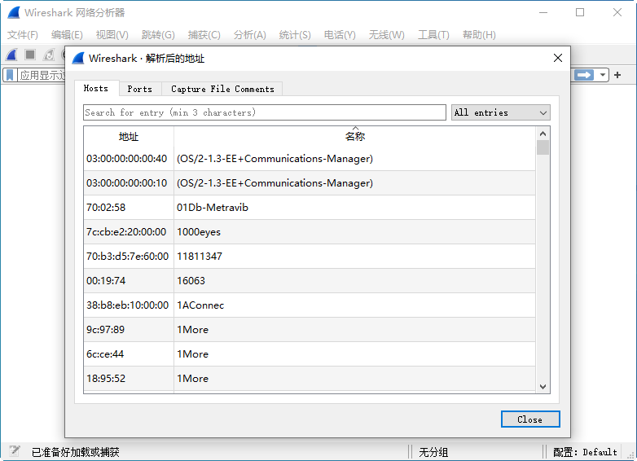This screenshot has height=461, width=637.
Task: Select the 70:b3:d5:7e:60:00 address cell
Action: coord(129,256)
